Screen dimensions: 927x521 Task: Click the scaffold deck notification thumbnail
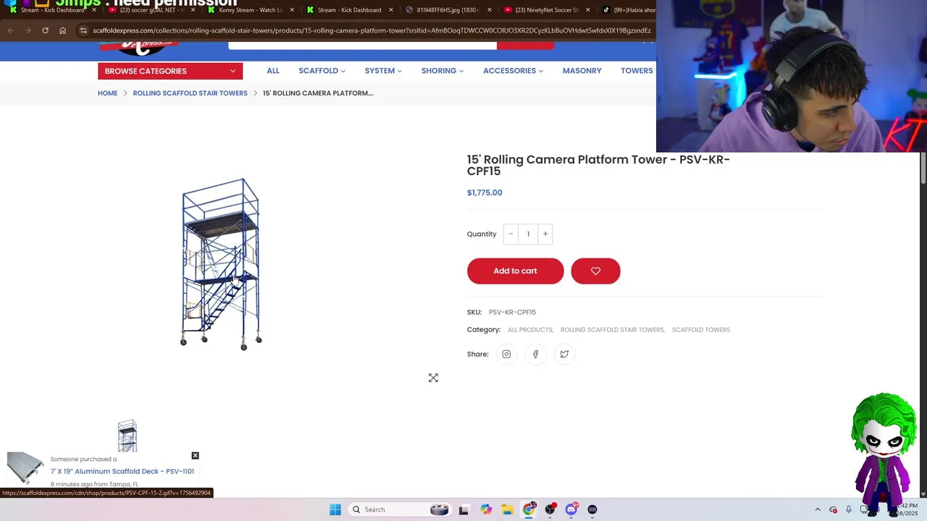click(x=25, y=469)
